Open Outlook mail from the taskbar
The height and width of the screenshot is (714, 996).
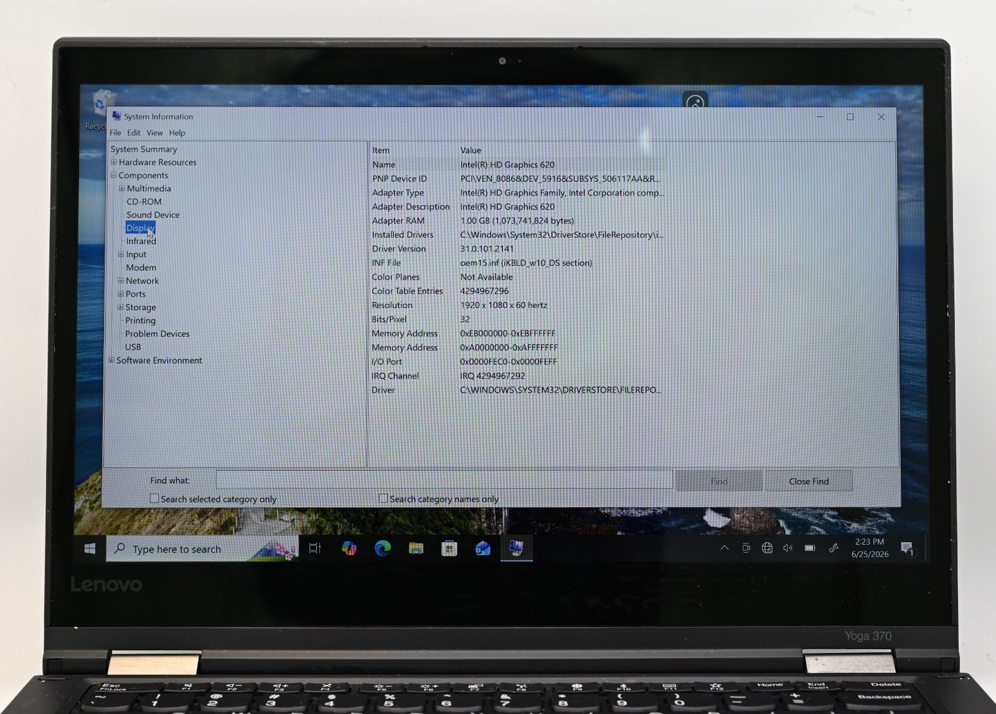click(x=482, y=548)
